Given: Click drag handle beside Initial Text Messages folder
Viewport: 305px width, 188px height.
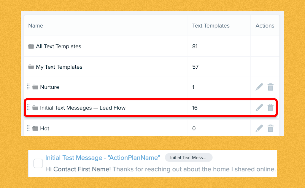Looking at the screenshot, I should click(28, 107).
